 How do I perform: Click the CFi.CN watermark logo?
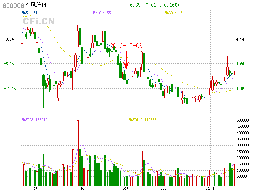pos(39,21)
